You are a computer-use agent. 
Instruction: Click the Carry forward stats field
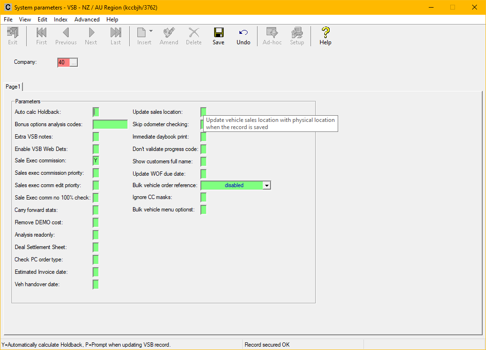pos(96,210)
